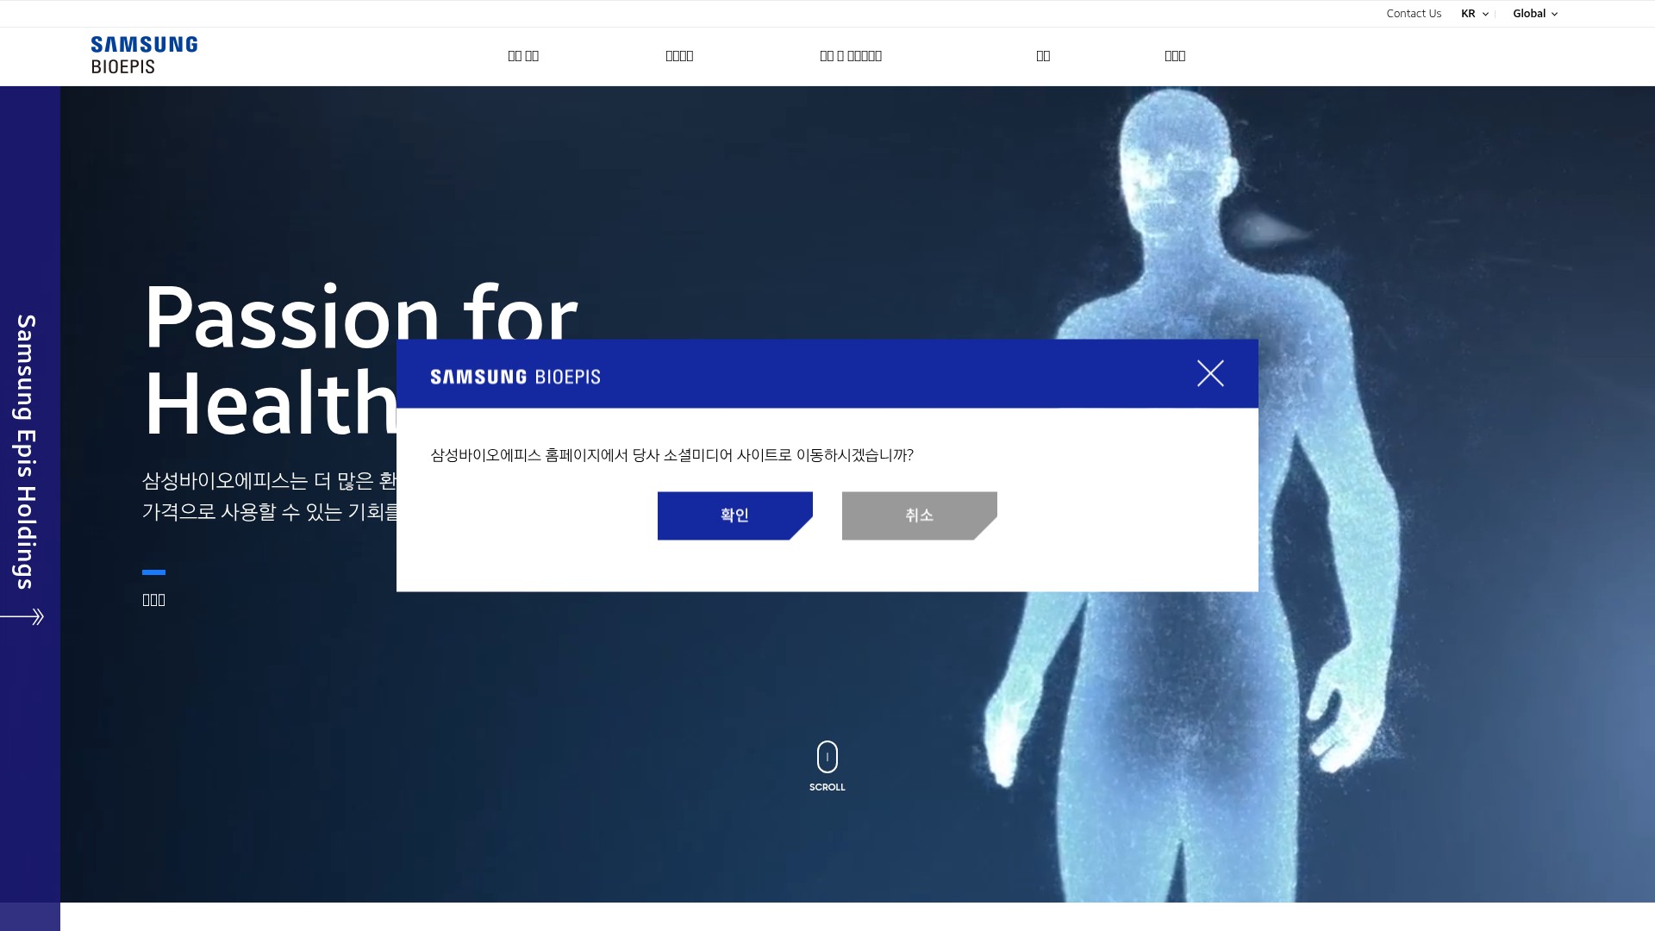Open the first main navigation menu item
The height and width of the screenshot is (931, 1655).
[523, 56]
